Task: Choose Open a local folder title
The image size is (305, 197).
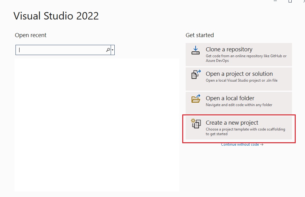Action: [230, 98]
